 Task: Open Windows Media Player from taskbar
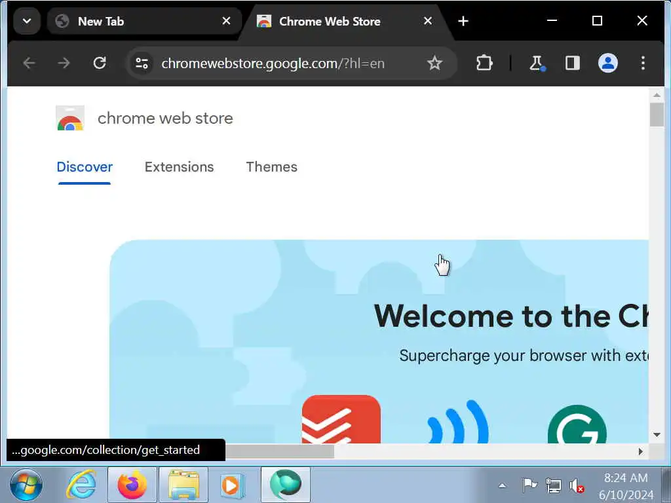[x=233, y=485]
